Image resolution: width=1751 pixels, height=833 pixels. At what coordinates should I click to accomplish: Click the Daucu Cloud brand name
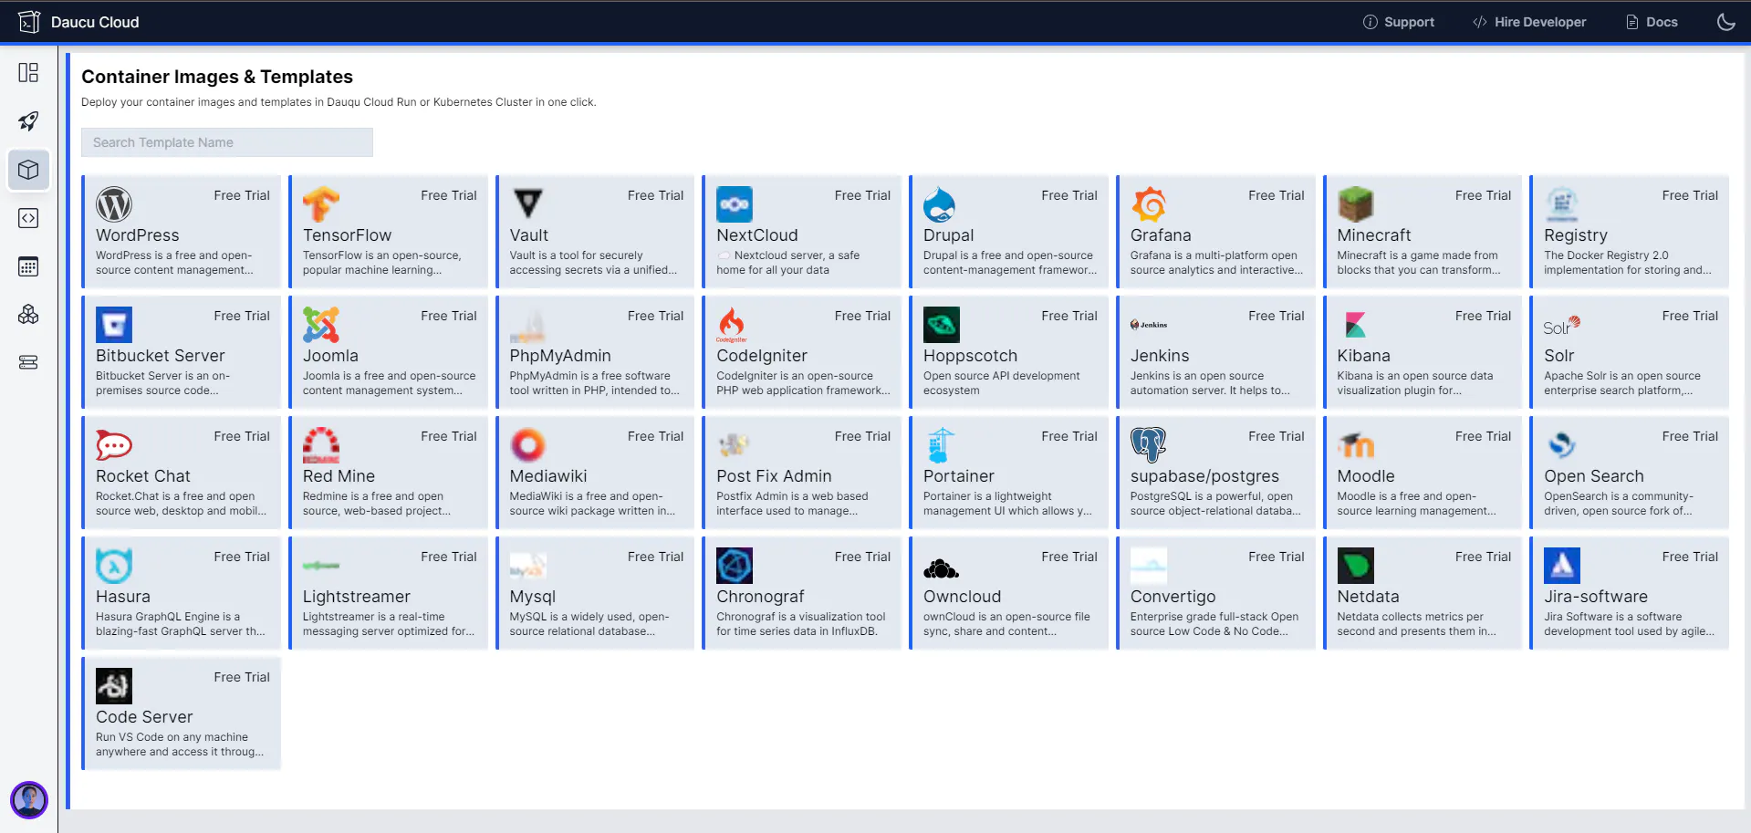coord(95,22)
